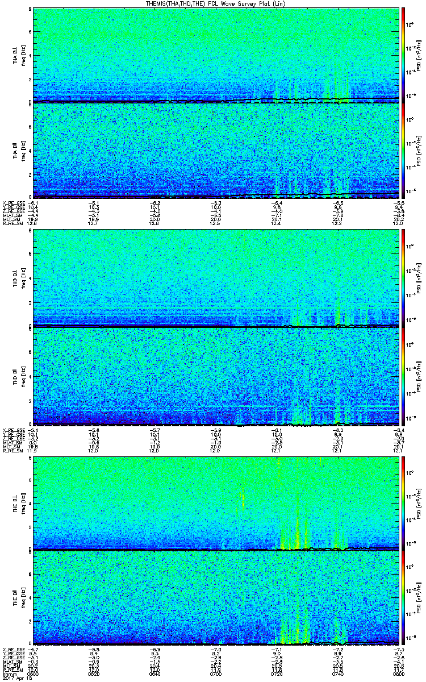426x682 pixels.
Task: Click inside the THD BII spectrogram panel
Action: 216,376
